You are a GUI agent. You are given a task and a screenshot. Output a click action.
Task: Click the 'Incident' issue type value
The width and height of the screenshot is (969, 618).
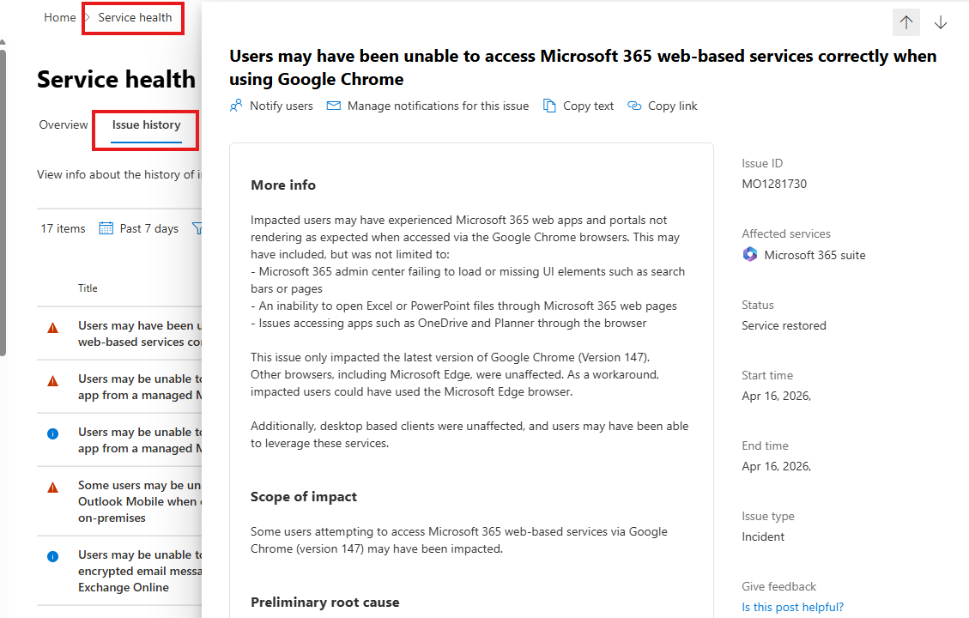point(763,536)
